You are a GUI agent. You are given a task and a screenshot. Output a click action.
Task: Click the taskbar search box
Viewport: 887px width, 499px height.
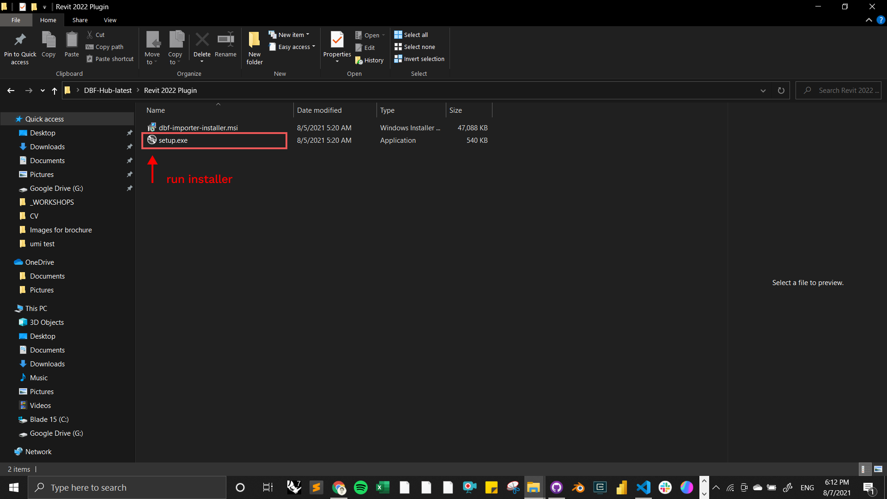127,487
